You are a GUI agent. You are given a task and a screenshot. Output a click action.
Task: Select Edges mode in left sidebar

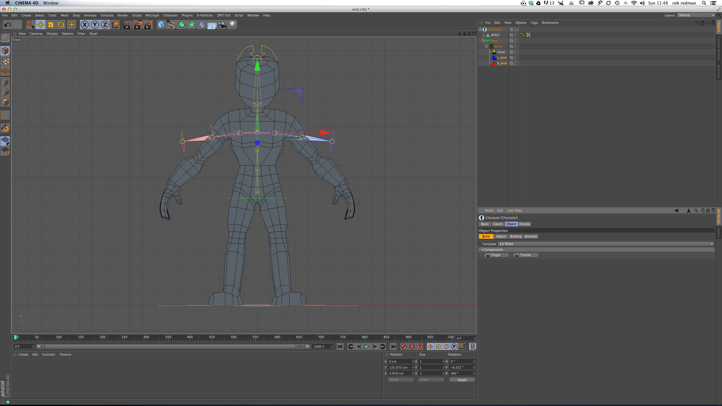[x=5, y=92]
